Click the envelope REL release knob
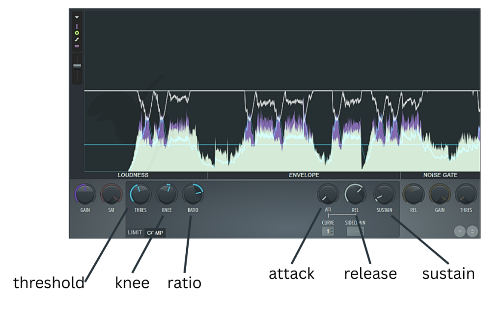 tap(355, 194)
